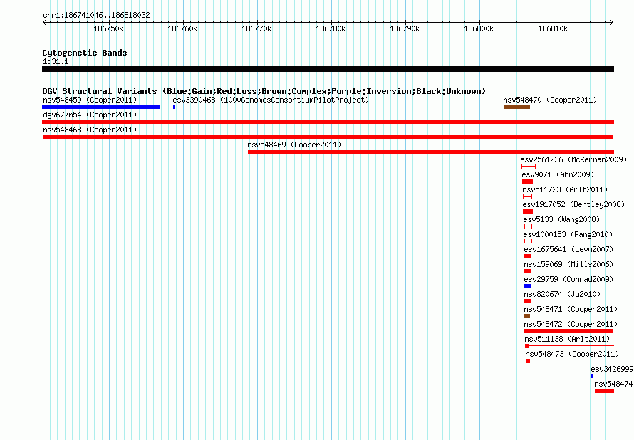Select the 1q31.1 band label

click(x=56, y=61)
